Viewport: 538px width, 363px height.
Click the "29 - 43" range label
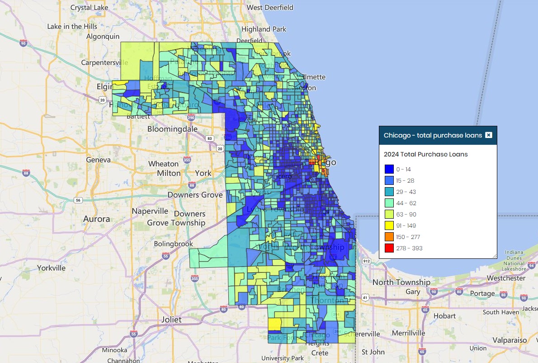406,192
